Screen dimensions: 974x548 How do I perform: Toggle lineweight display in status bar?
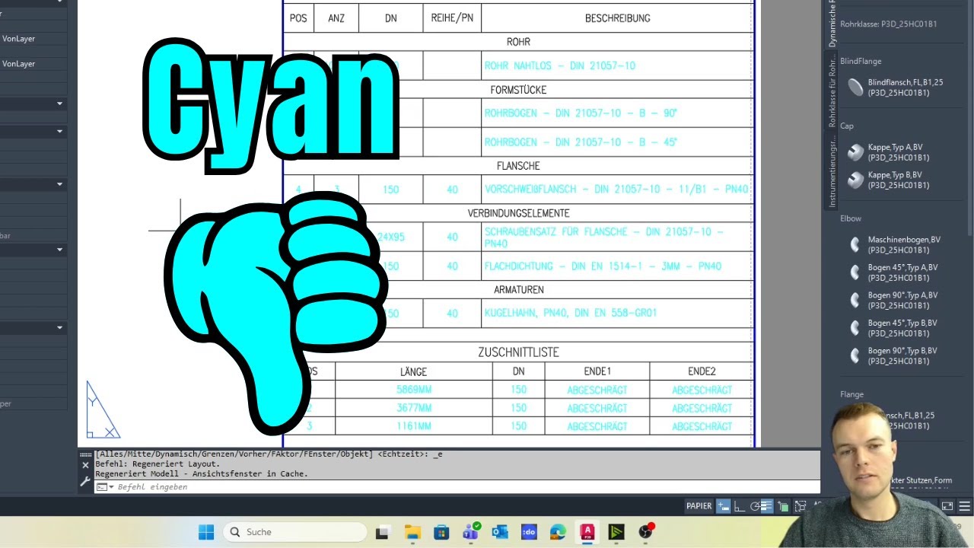[x=767, y=506]
